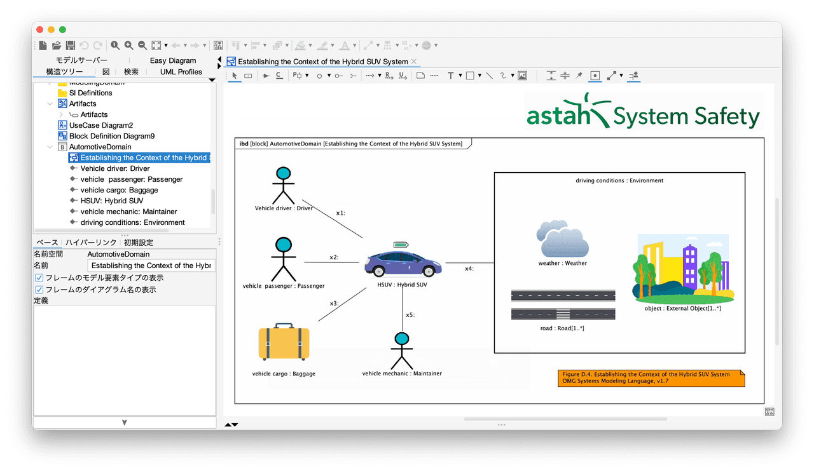This screenshot has width=814, height=472.
Task: Click the diagram vertical scrollbar
Action: (x=777, y=271)
